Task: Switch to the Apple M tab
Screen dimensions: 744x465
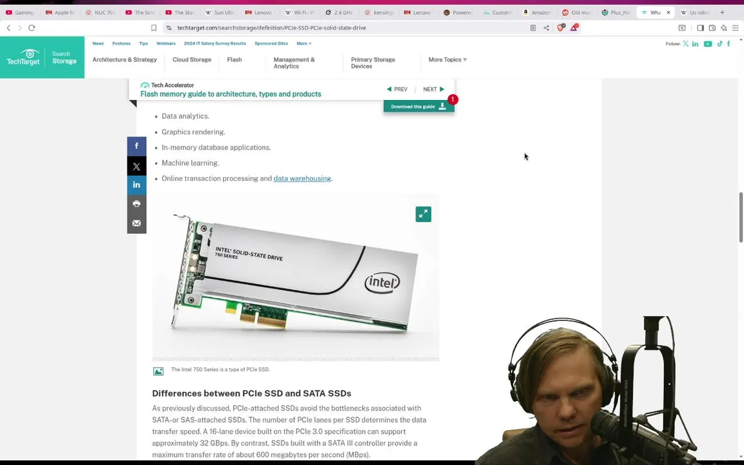Action: point(60,12)
